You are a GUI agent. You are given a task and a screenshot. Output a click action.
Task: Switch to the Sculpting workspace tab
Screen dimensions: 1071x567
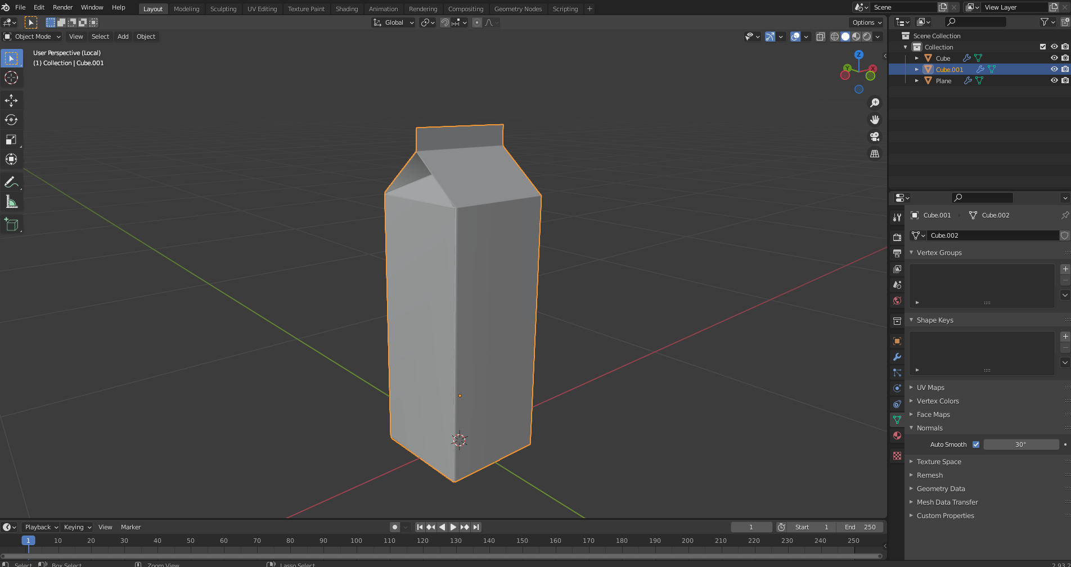(x=223, y=9)
